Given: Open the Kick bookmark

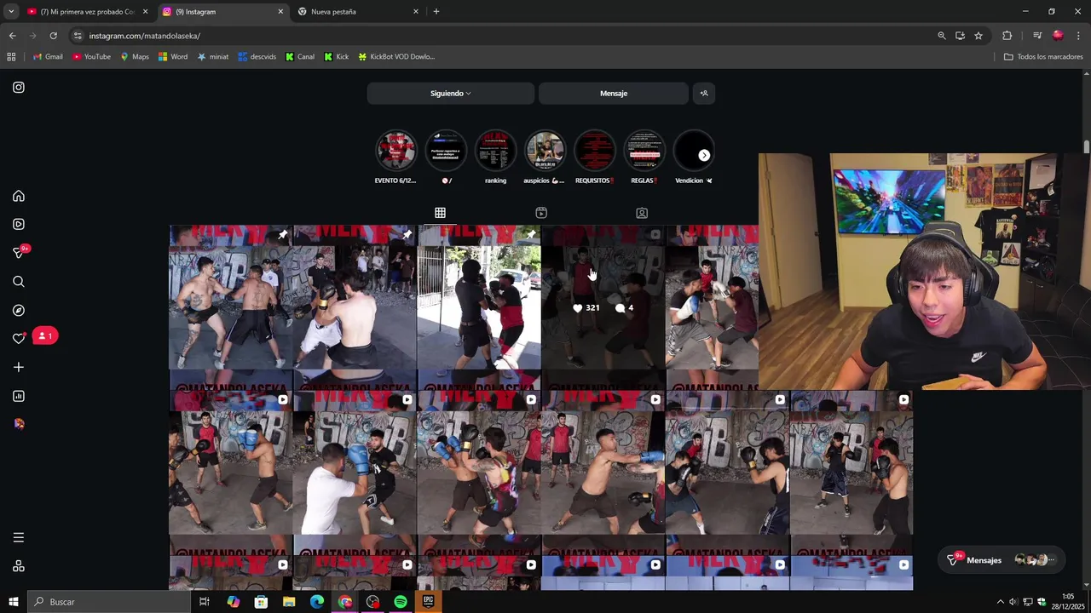Looking at the screenshot, I should [x=337, y=57].
